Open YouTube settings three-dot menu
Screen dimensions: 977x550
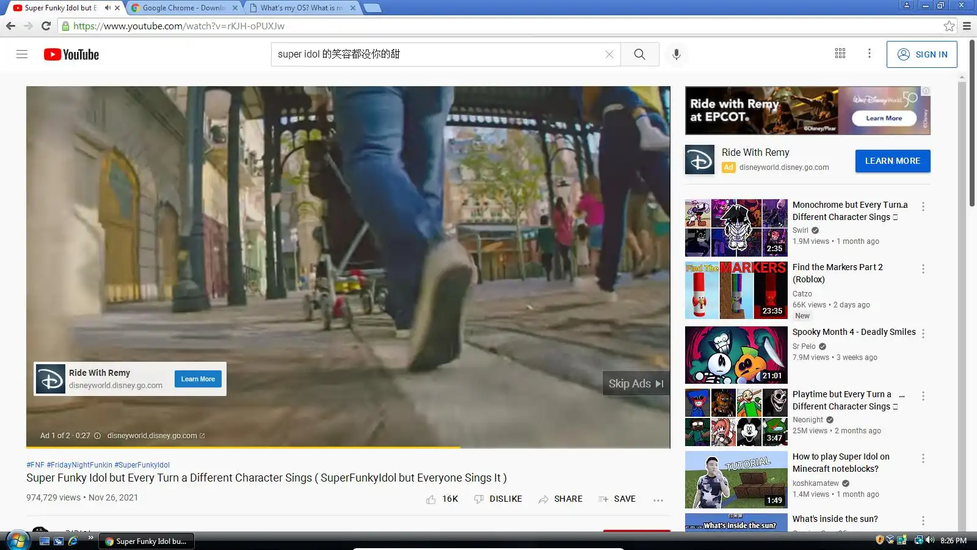[870, 53]
